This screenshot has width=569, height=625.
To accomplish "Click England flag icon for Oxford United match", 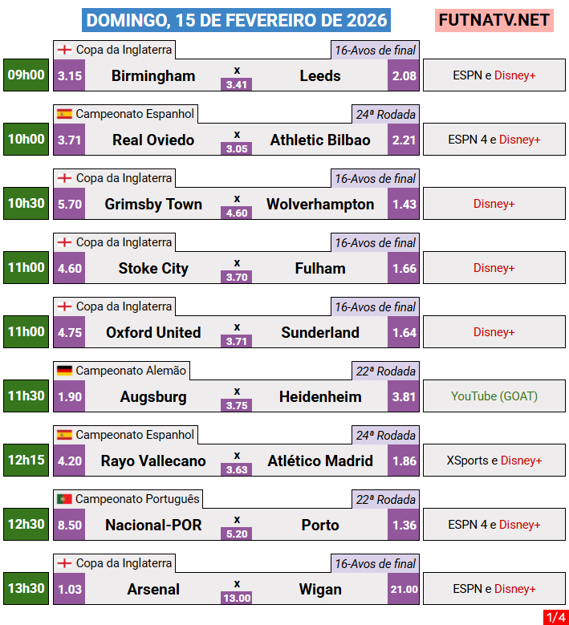I will pos(65,306).
